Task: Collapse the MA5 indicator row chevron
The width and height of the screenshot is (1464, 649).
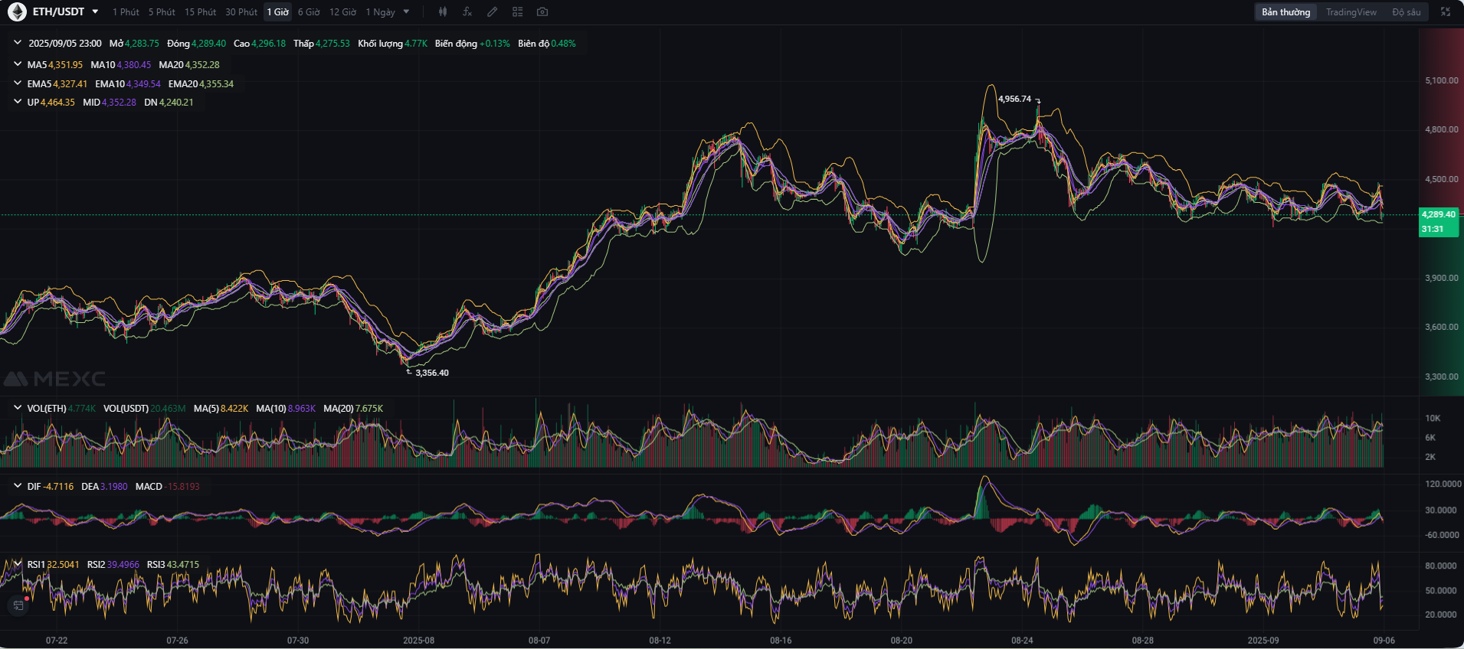Action: (18, 64)
